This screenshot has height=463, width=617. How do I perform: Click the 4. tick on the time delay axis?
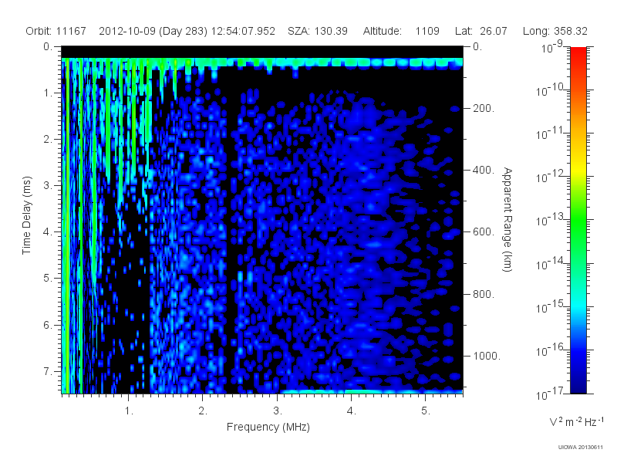click(48, 232)
